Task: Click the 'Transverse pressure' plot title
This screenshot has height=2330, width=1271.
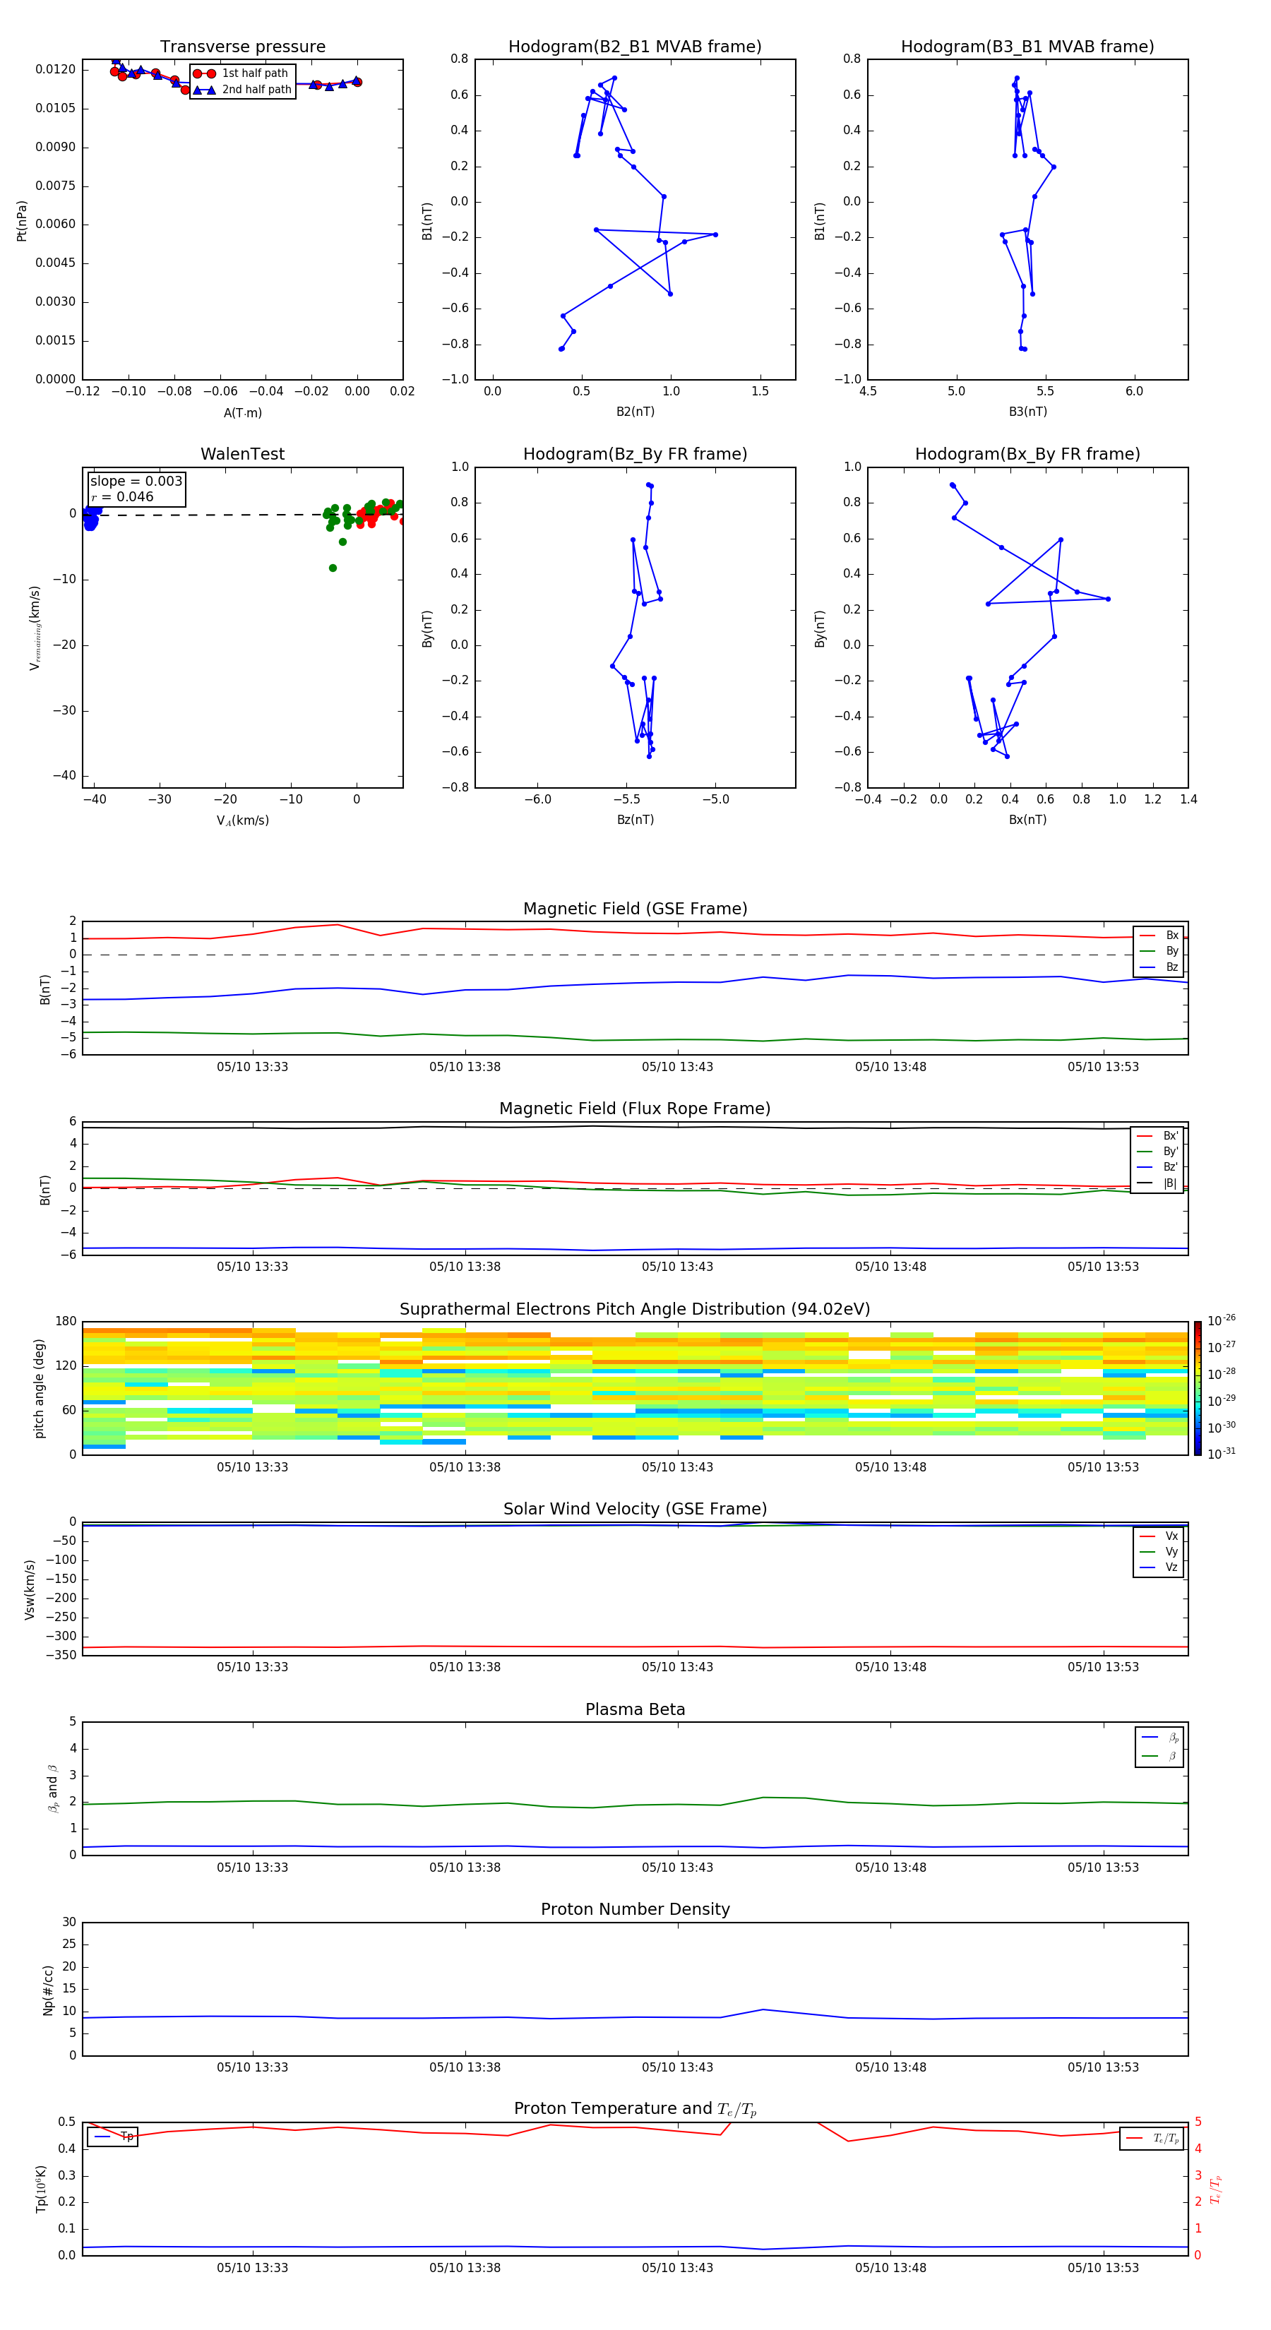Action: 242,47
